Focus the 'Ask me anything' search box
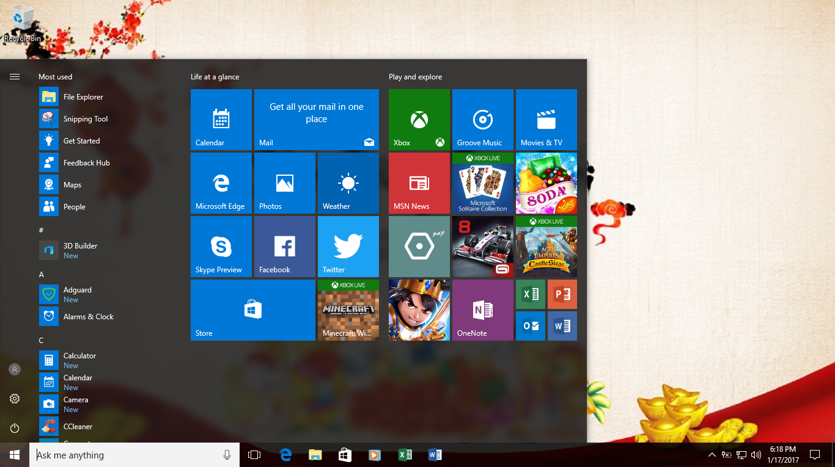Screen dimensions: 835x467 click(x=134, y=455)
